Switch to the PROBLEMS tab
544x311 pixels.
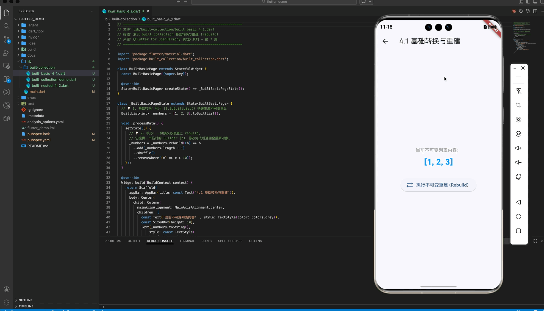point(113,241)
